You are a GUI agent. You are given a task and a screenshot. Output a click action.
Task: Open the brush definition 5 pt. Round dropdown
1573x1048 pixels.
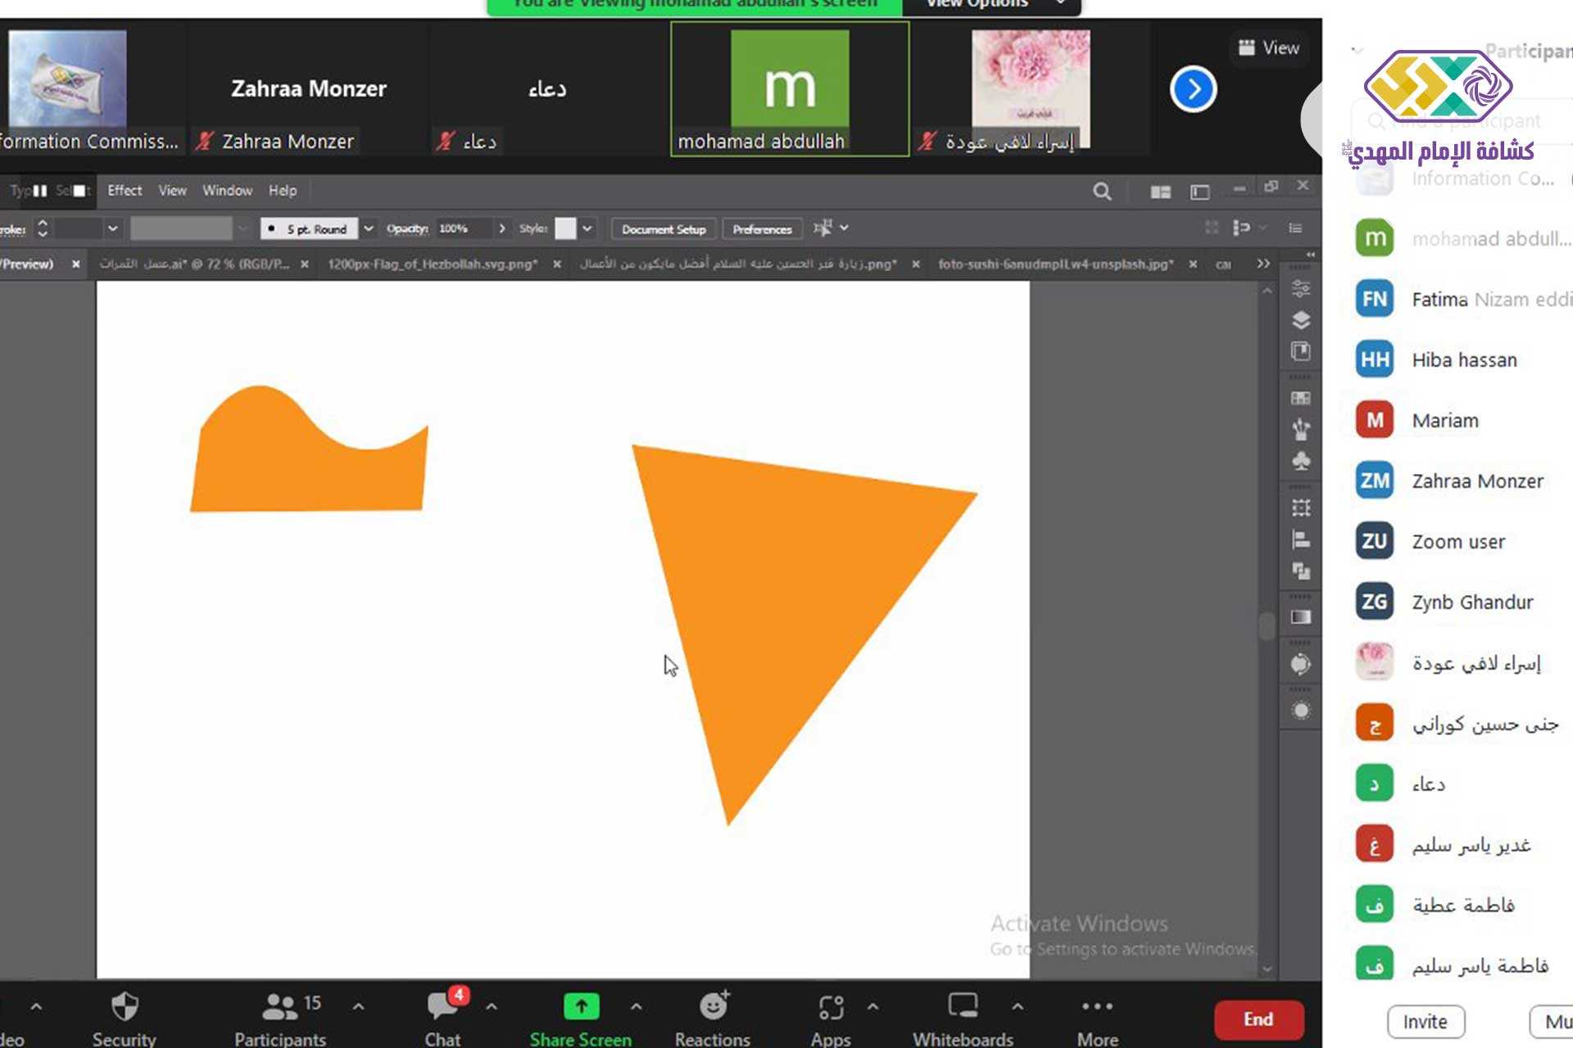point(369,229)
